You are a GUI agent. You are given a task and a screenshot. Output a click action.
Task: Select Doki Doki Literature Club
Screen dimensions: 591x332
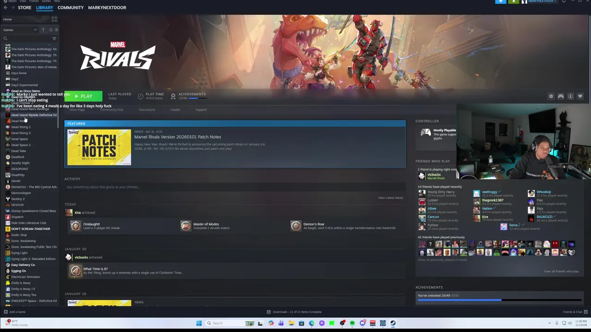tap(29, 223)
